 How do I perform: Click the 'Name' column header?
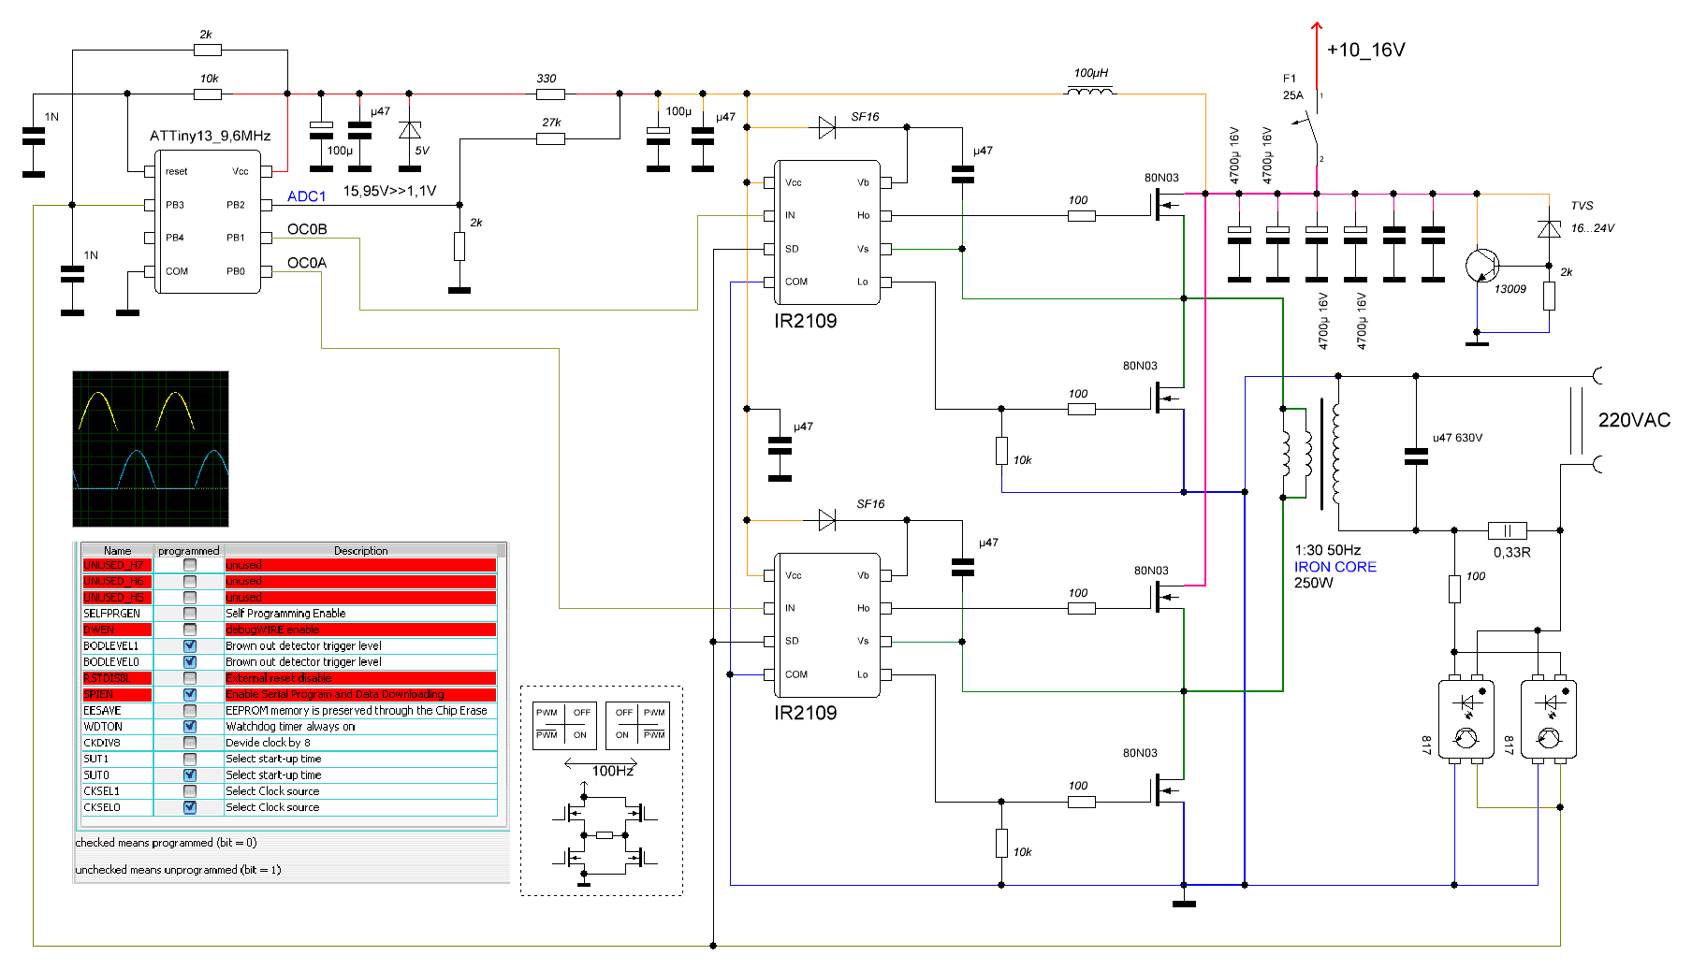(x=117, y=551)
